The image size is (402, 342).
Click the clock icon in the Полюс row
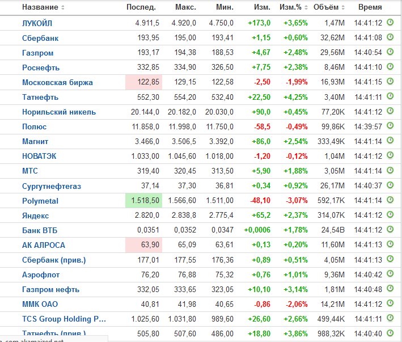click(x=390, y=125)
